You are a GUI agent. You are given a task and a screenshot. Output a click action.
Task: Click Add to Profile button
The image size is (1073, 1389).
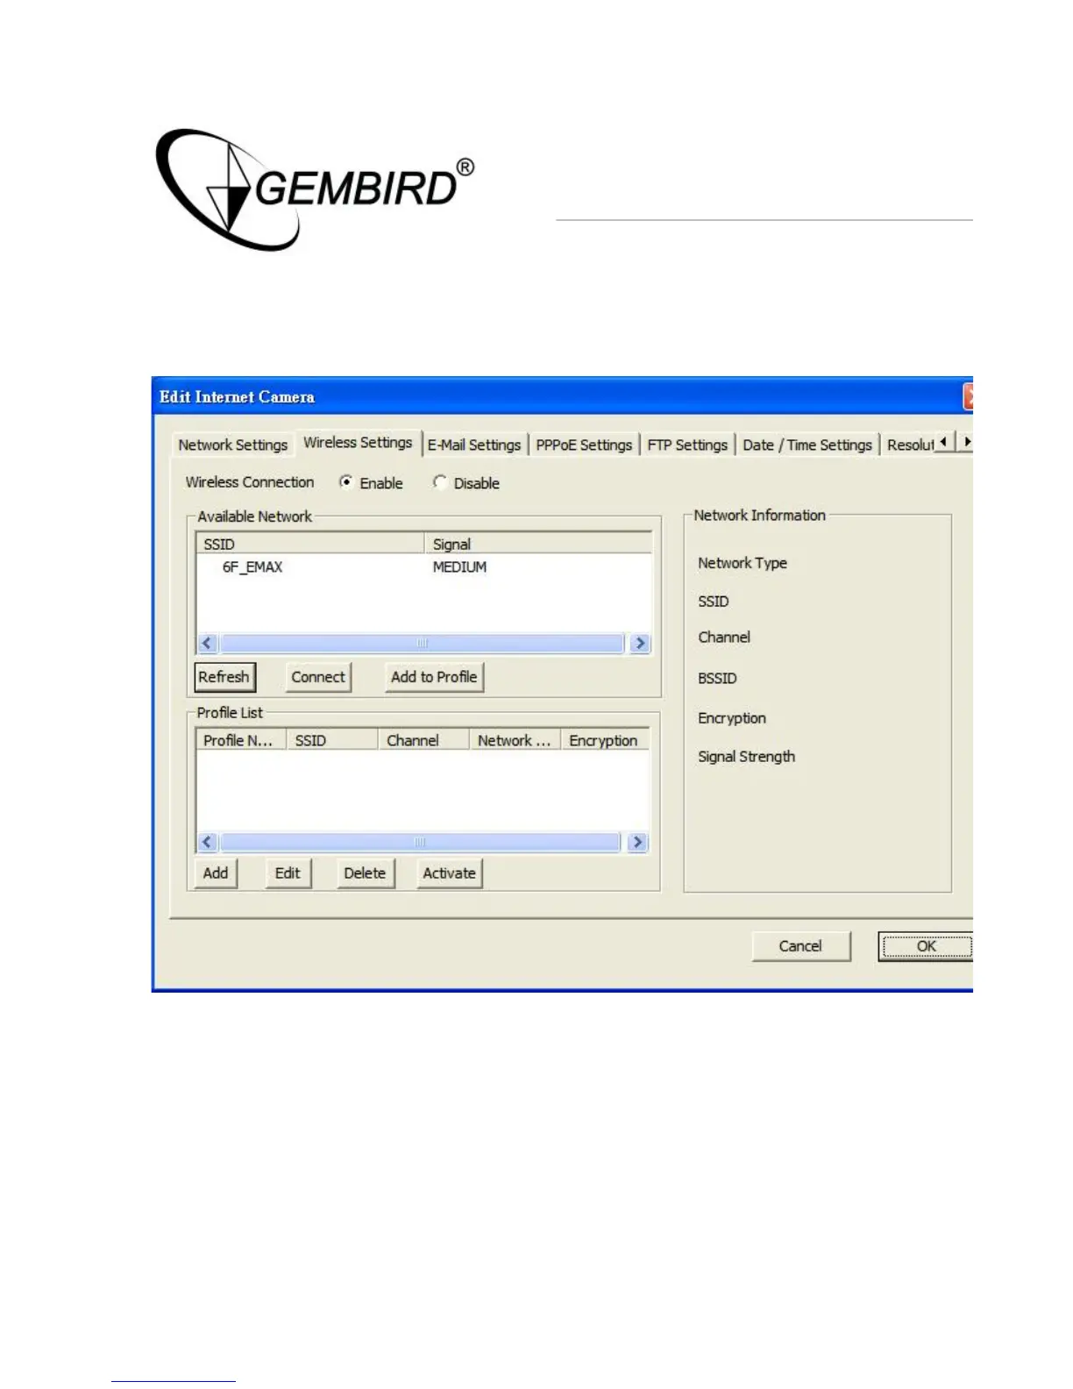pos(434,677)
